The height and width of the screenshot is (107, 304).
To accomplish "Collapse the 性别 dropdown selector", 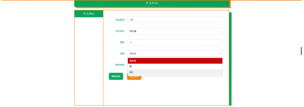I will click(x=175, y=53).
